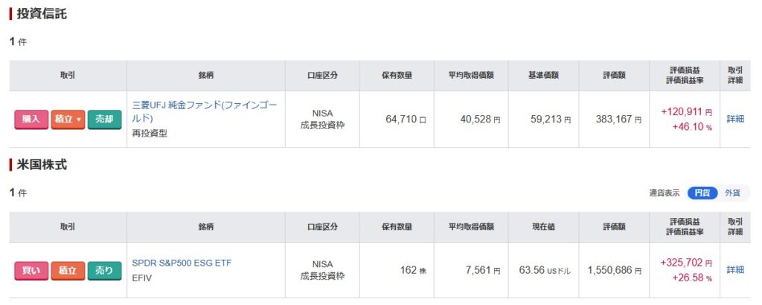Click the 平均取得価額 header in 米国株式 table

click(x=470, y=227)
